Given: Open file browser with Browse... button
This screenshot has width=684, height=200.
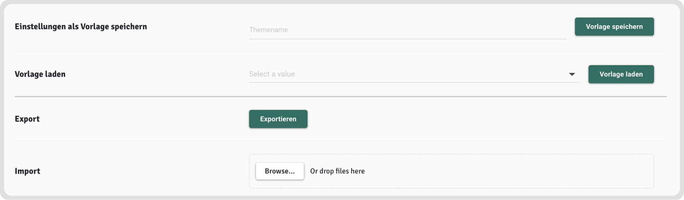Looking at the screenshot, I should (279, 171).
